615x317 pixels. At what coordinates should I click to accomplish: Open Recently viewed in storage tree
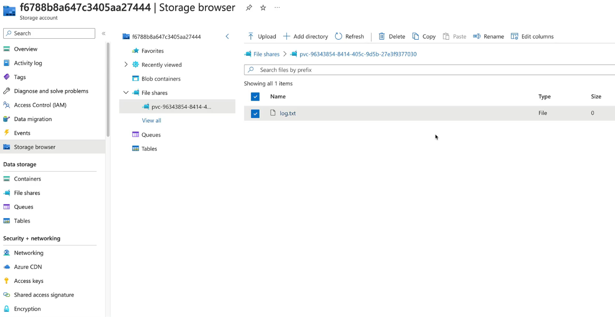(x=162, y=65)
